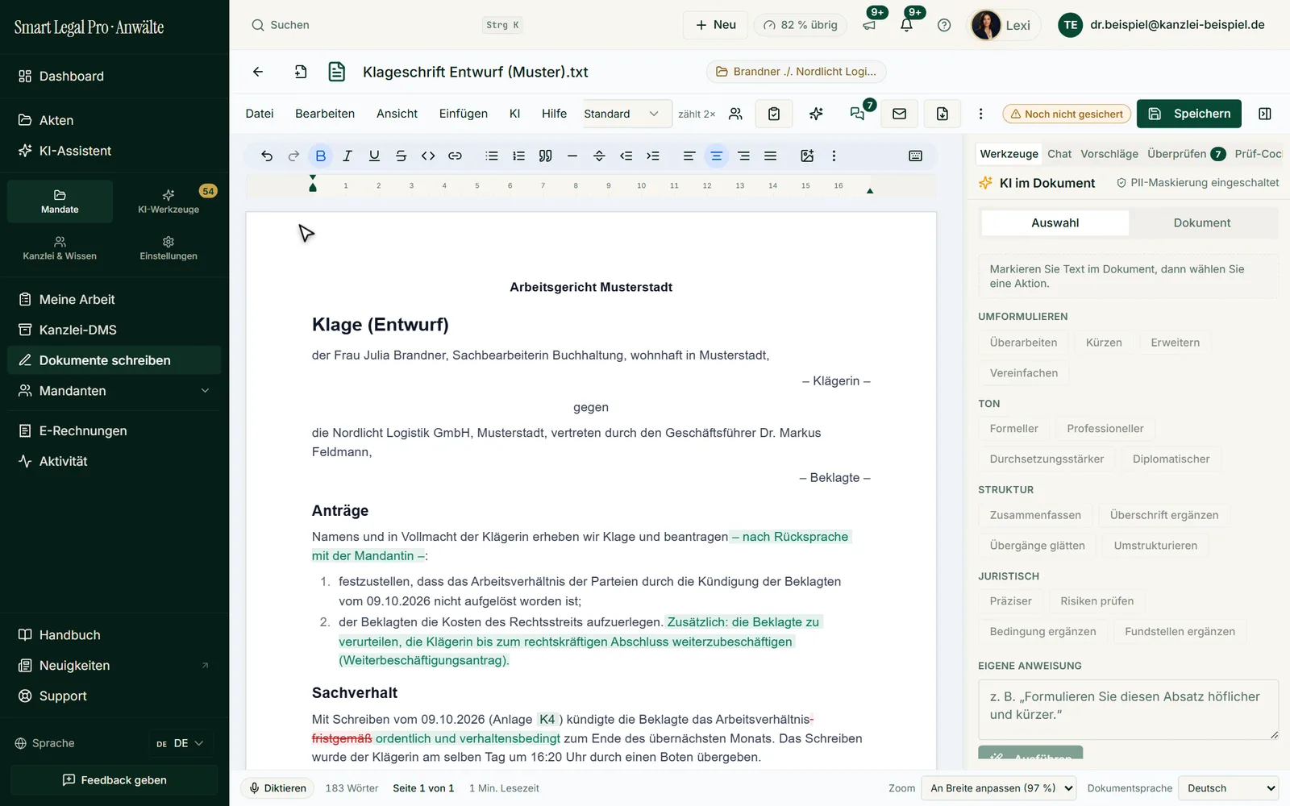
Task: Open the comments icon with badge 7
Action: (858, 114)
